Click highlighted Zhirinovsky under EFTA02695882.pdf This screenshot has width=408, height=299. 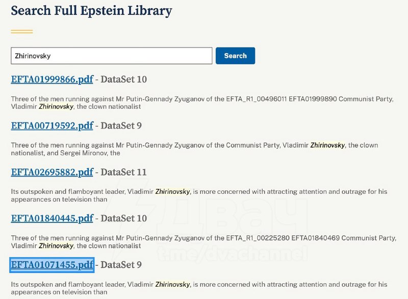(173, 192)
